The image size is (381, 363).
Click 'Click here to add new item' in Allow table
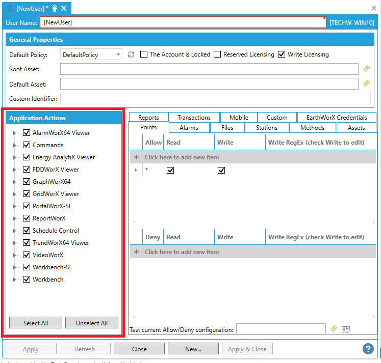coord(182,157)
